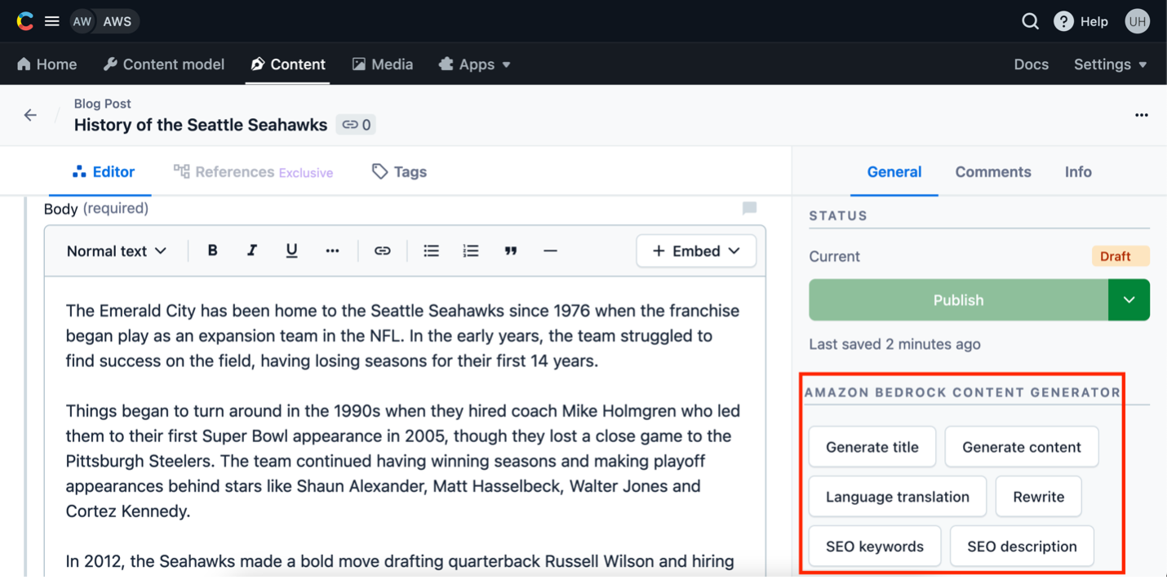The width and height of the screenshot is (1167, 580).
Task: Apply italic formatting to text
Action: (252, 250)
